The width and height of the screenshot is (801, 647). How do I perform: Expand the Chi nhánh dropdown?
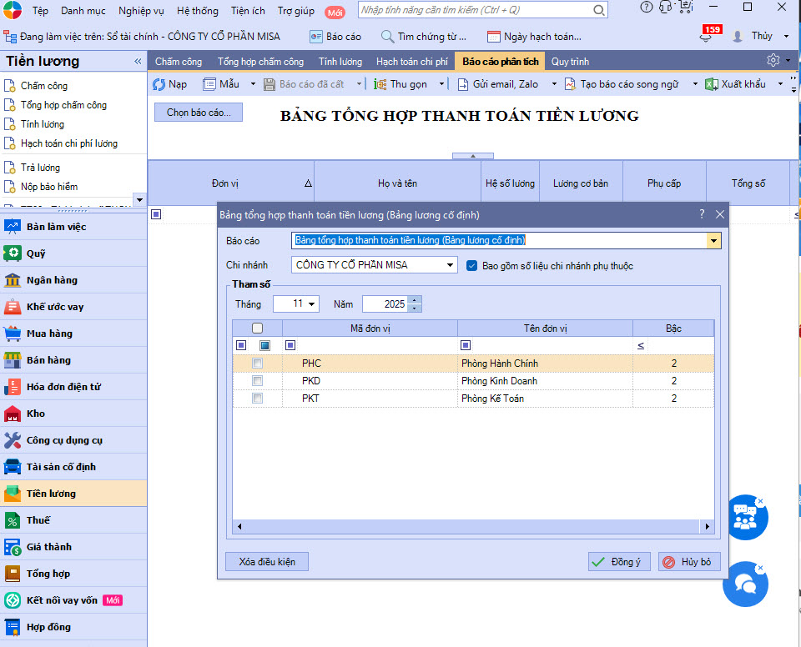click(451, 265)
